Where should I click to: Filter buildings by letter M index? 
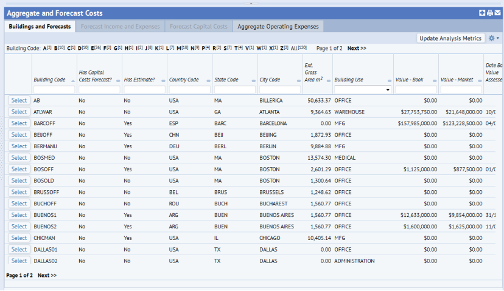tap(181, 48)
